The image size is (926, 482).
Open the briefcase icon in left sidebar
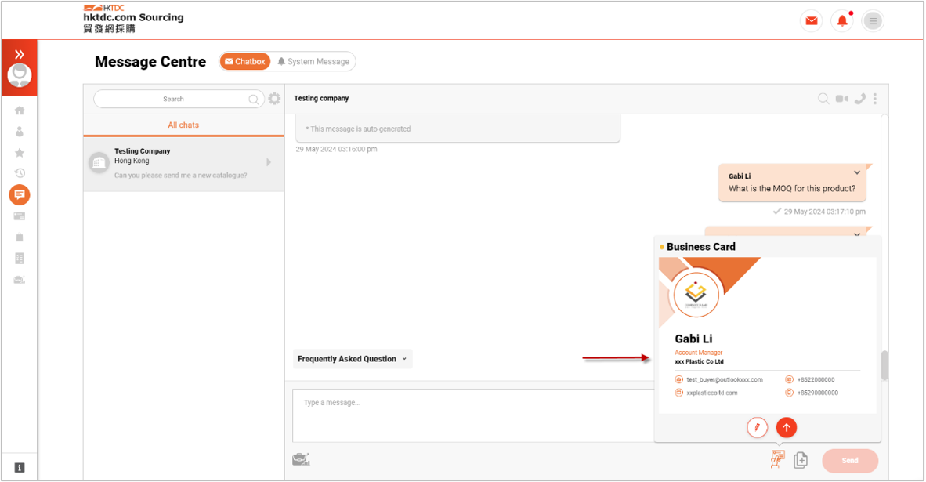(20, 279)
